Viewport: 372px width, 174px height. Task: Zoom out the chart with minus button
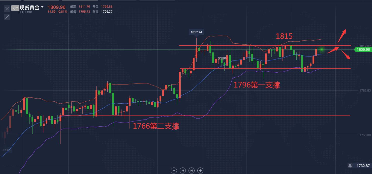174,170
